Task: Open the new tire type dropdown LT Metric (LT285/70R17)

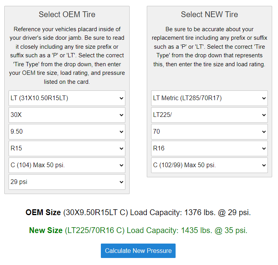Action: point(209,98)
